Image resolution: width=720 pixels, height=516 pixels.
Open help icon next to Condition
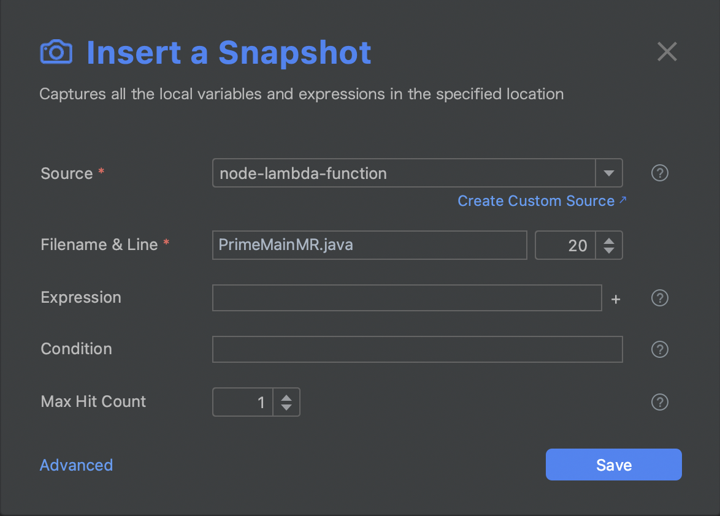pos(659,349)
